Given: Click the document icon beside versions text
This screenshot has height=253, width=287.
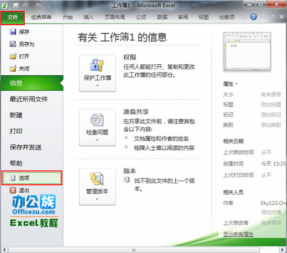Looking at the screenshot, I should point(126,180).
